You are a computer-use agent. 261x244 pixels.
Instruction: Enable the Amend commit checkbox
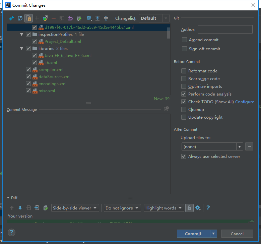click(x=184, y=40)
